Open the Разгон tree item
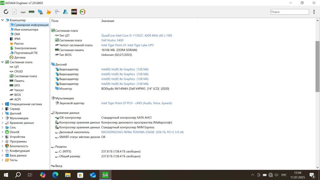 pyautogui.click(x=17, y=43)
